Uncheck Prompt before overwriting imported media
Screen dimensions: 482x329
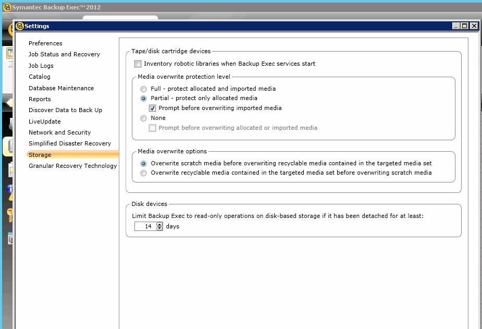point(153,108)
